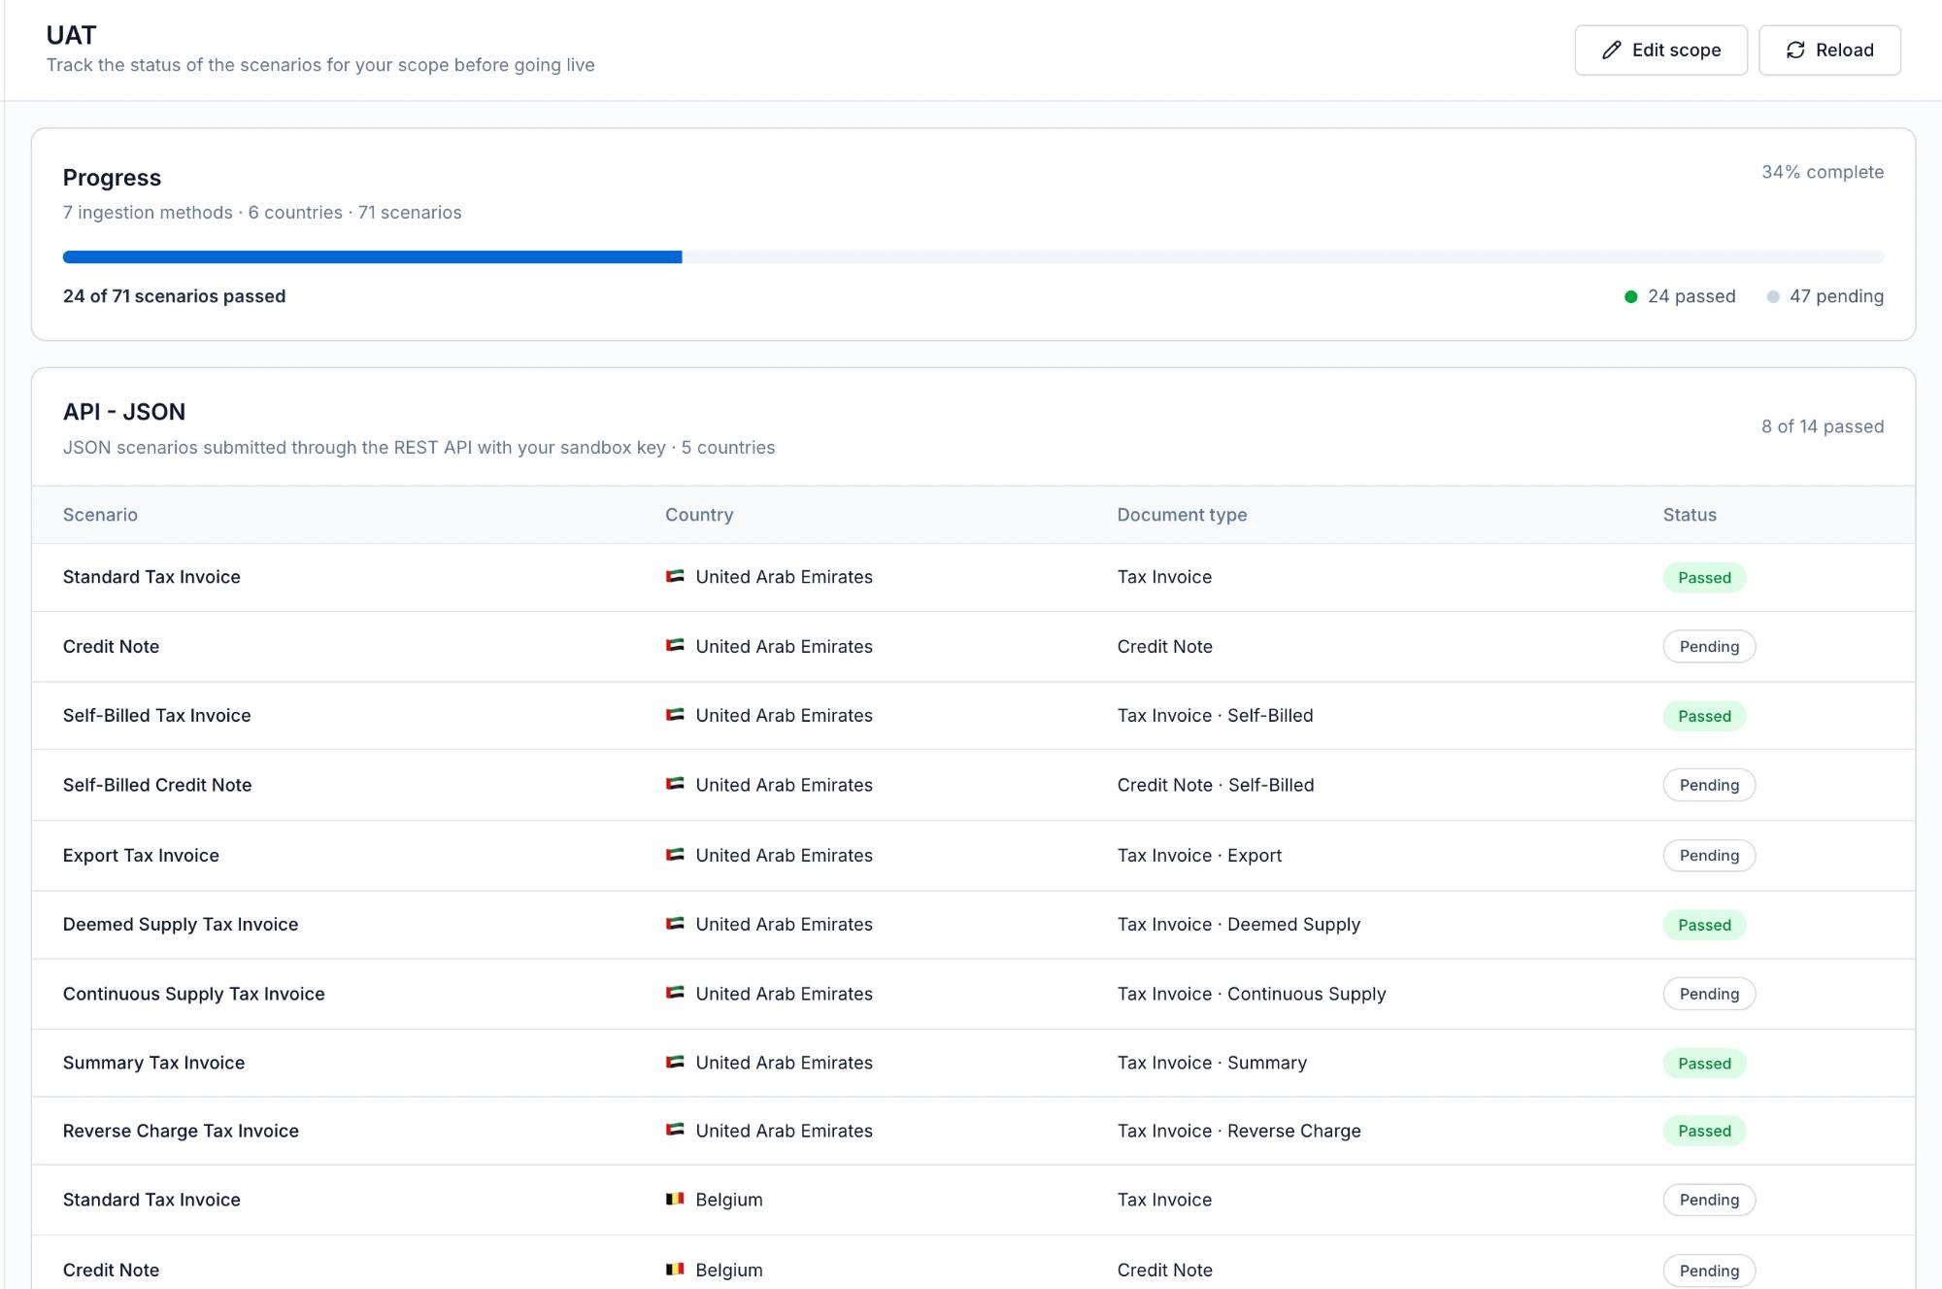
Task: Click Passed badge for Reverse Charge Tax Invoice
Action: click(1704, 1131)
